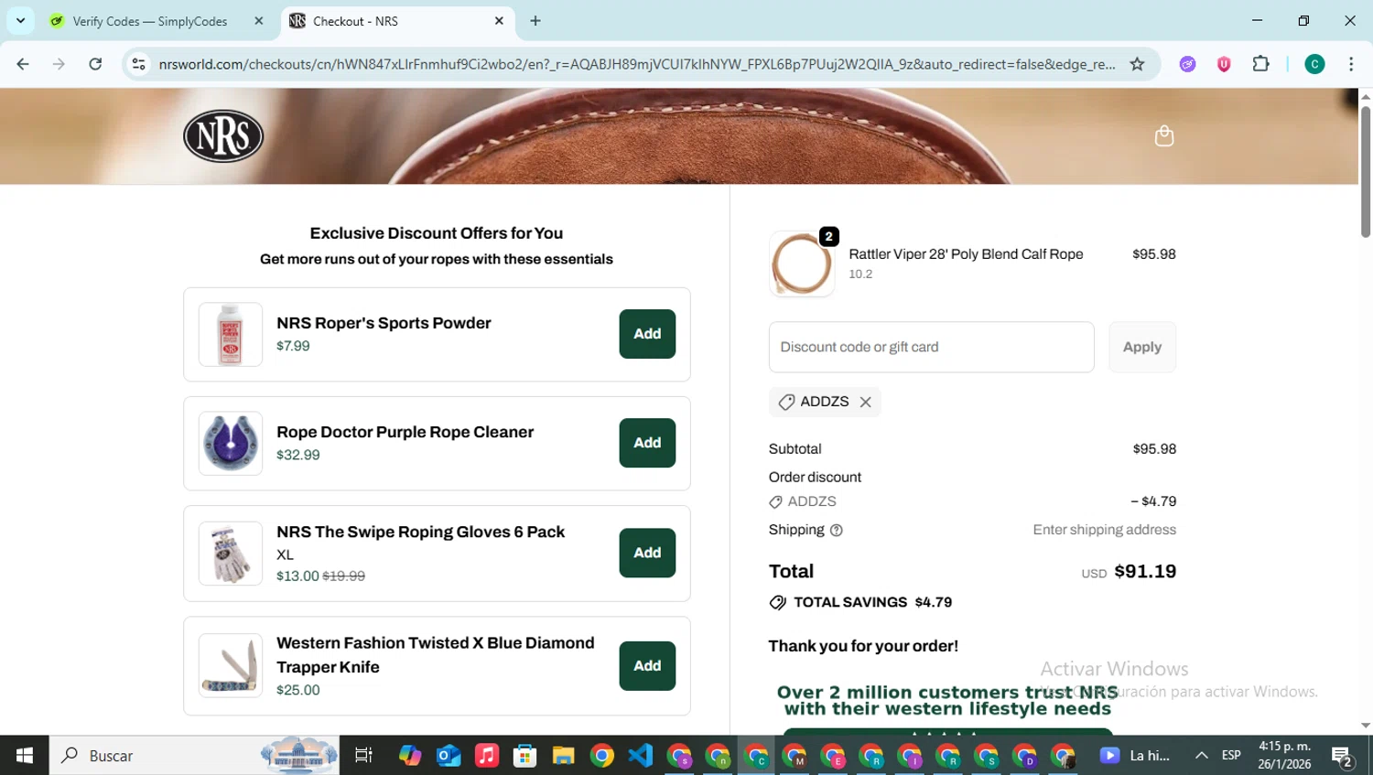Open the notification center icon
This screenshot has width=1373, height=775.
1343,757
